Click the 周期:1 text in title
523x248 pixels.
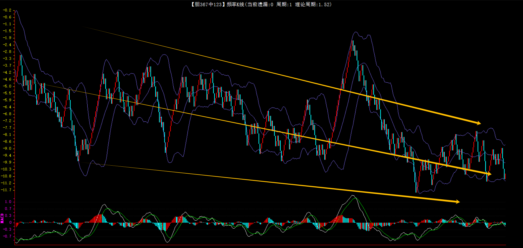tap(284, 4)
